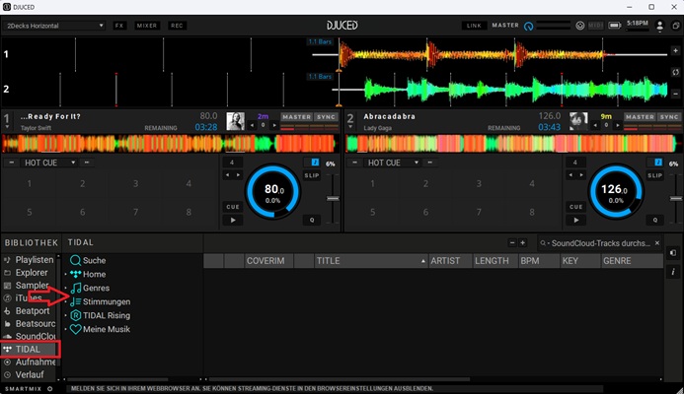
Task: Click deck 2 pitch fader
Action: [x=676, y=199]
